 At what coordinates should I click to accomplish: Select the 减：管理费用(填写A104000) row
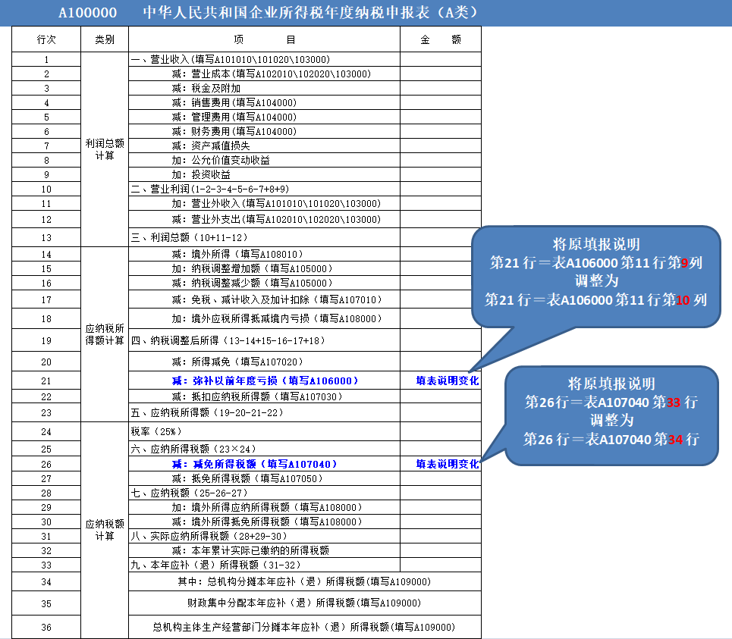click(264, 117)
